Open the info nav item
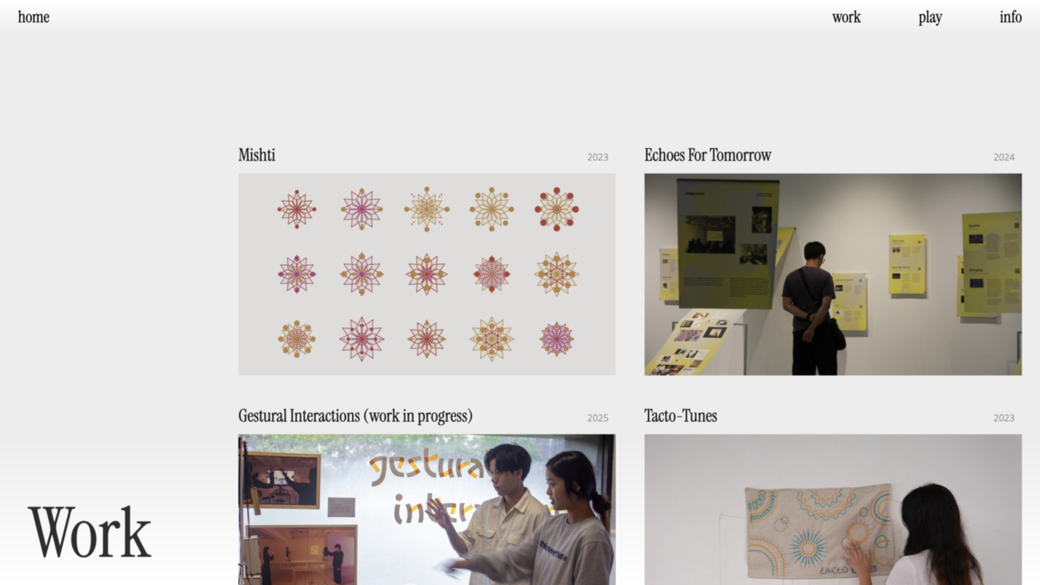 click(1011, 17)
